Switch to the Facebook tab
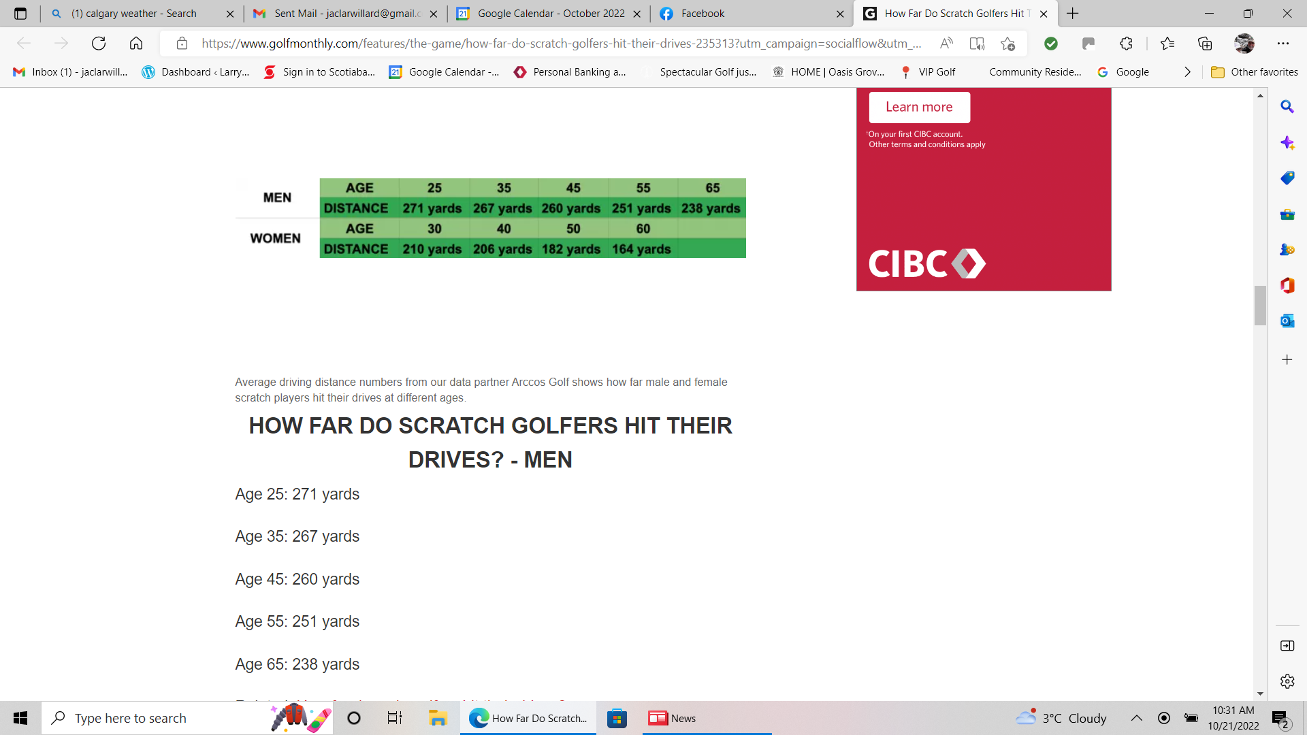 point(703,14)
